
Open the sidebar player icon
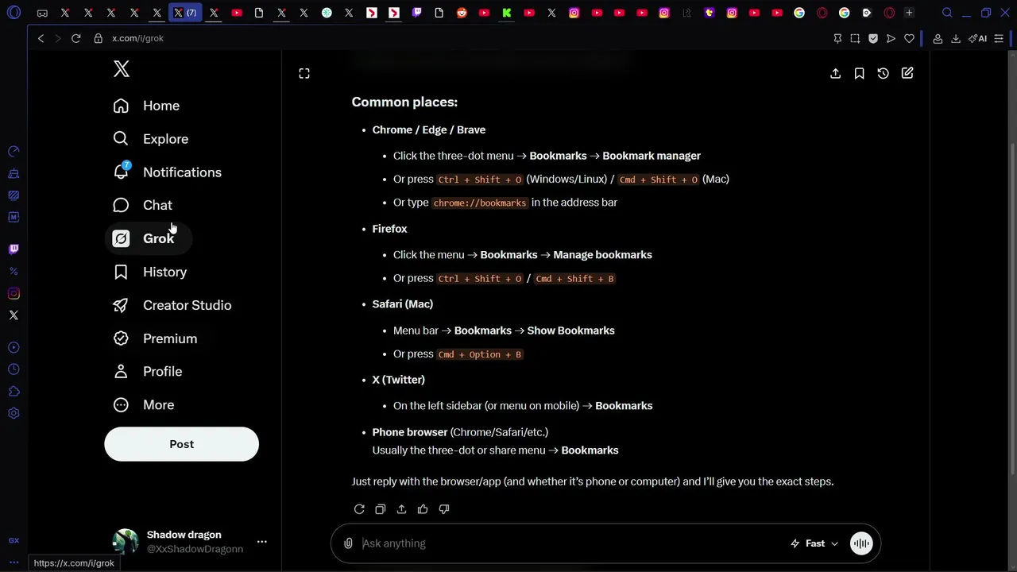[14, 347]
